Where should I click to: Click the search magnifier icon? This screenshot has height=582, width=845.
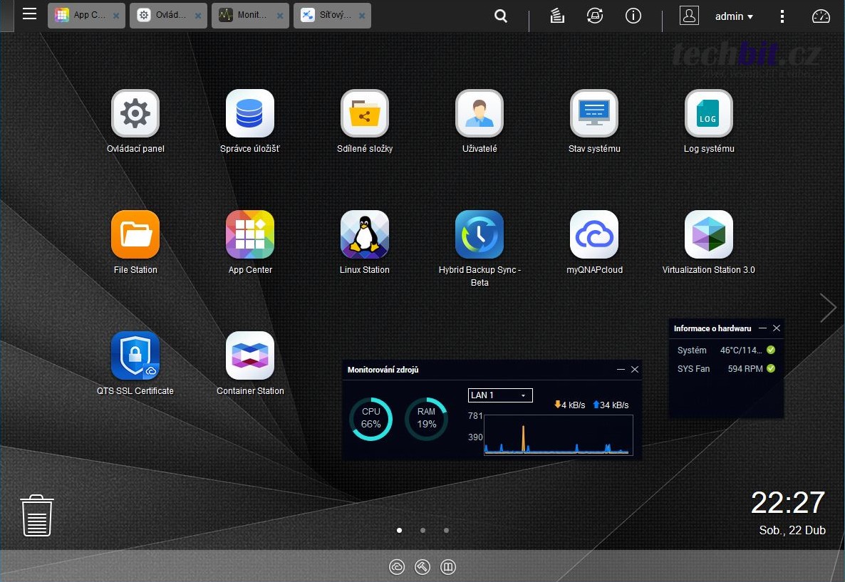[501, 16]
